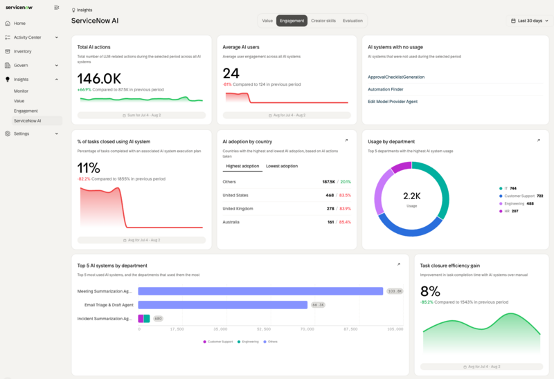The image size is (554, 379).
Task: Expand Settings menu chevron
Action: (57, 133)
